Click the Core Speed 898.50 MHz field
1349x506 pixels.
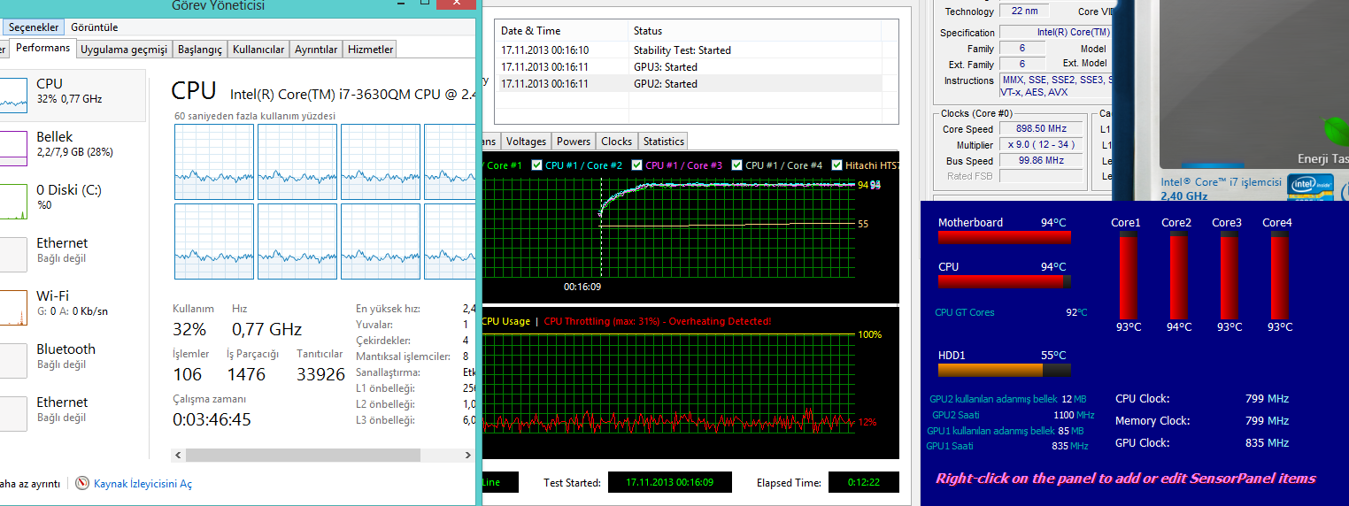(x=1043, y=129)
